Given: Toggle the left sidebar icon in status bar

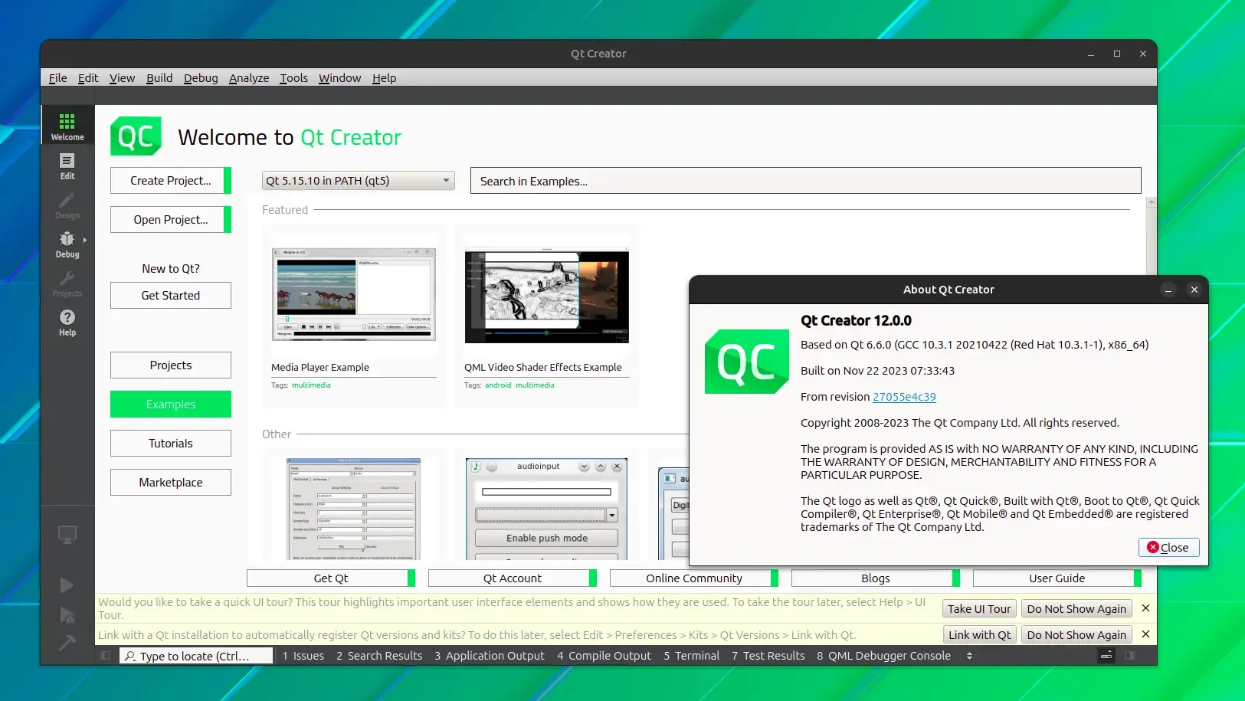Looking at the screenshot, I should tap(106, 656).
